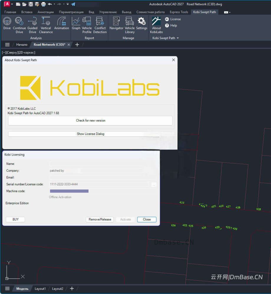Screen dimensions: 271x294
Task: Open the layout tabs hamburger menu
Action: coord(7,289)
